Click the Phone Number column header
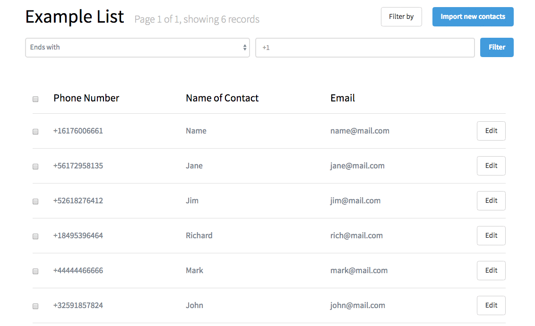The image size is (535, 326). point(86,98)
